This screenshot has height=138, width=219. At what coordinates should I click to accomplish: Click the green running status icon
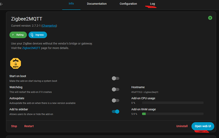[x=210, y=18]
